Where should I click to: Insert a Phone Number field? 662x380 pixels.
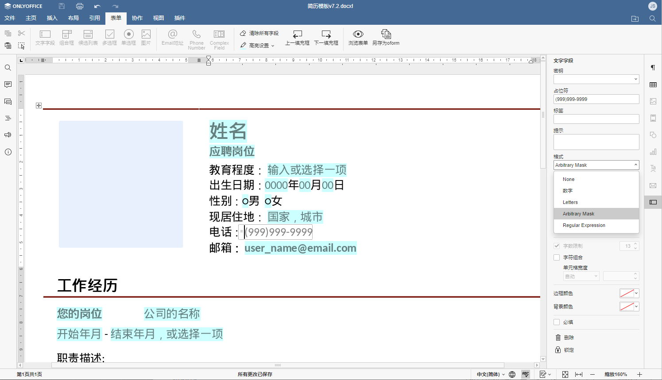tap(197, 40)
